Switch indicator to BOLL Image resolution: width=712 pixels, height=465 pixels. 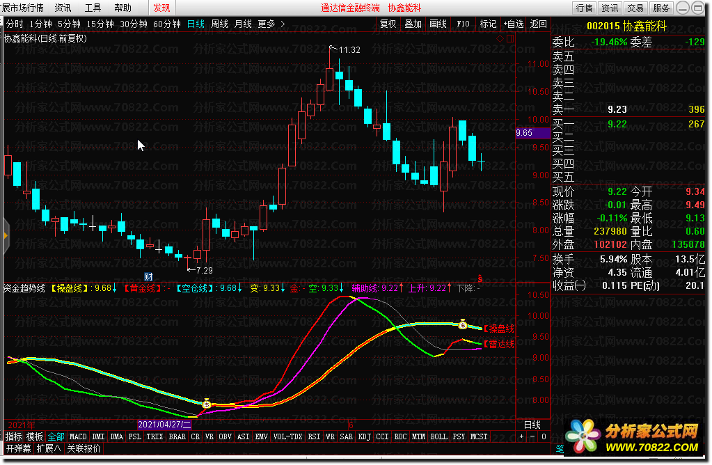[x=438, y=436]
